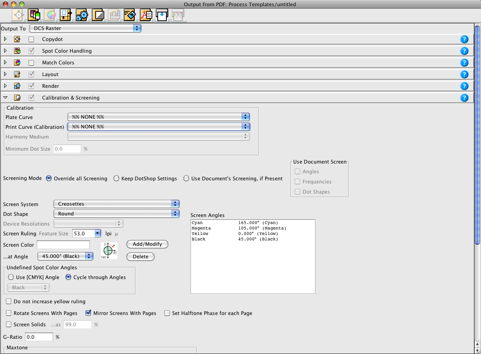Click the vertical scrollbar thumb
Viewport: 481px width, 354px height.
(x=477, y=135)
